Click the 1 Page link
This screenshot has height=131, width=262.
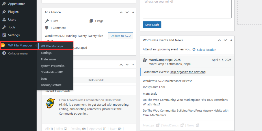click(99, 21)
